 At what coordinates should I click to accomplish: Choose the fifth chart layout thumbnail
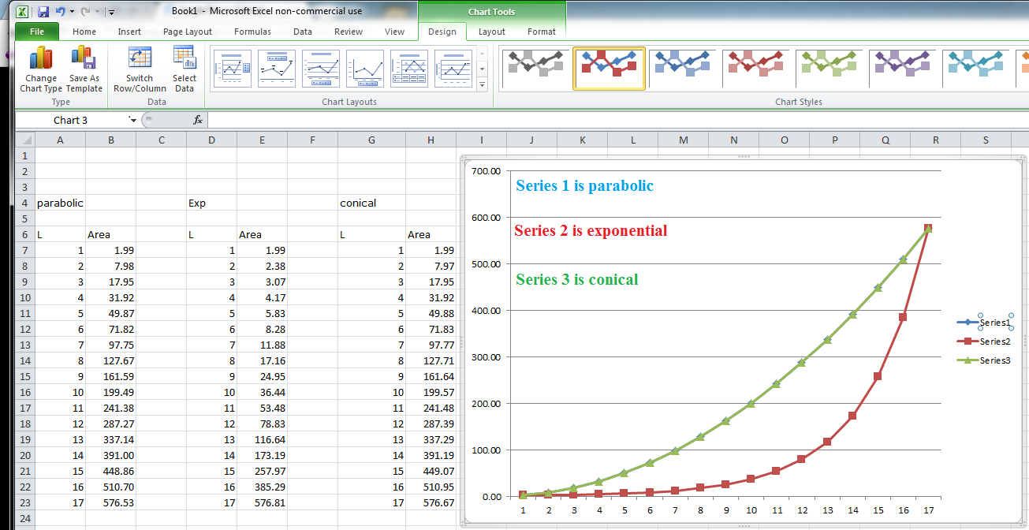pyautogui.click(x=409, y=69)
